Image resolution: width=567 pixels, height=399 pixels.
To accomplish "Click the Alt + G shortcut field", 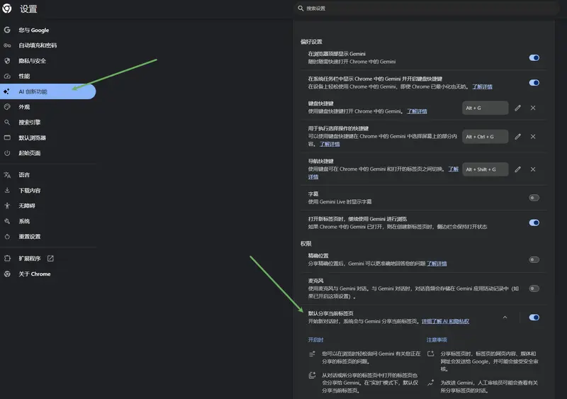I will click(x=485, y=108).
